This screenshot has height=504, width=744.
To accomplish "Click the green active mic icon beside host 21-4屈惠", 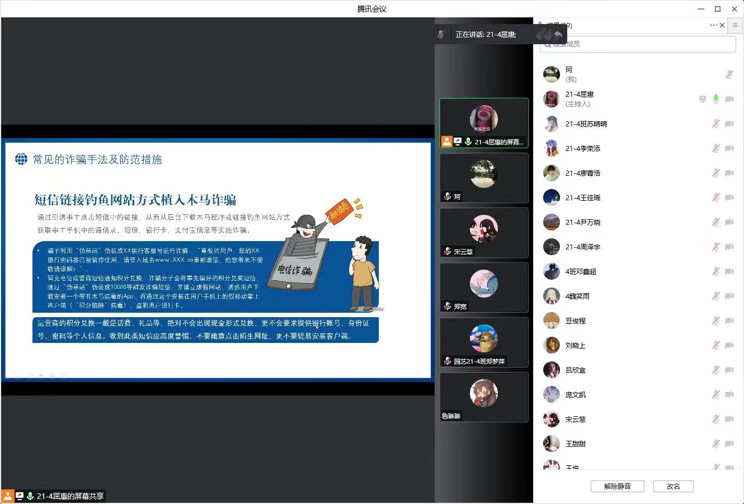I will click(715, 98).
